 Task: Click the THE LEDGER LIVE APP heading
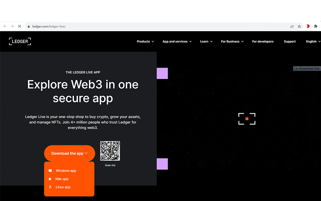pos(83,72)
